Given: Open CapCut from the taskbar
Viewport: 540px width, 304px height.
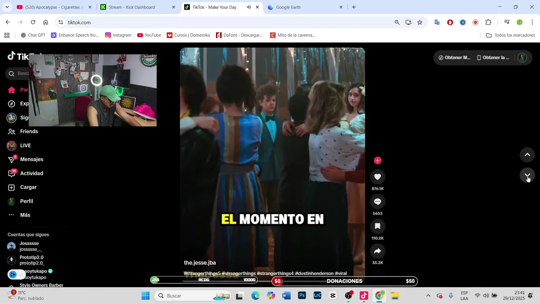Looking at the screenshot, I should click(x=333, y=296).
